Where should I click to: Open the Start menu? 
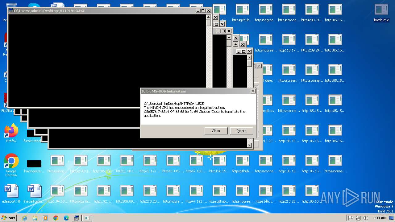tap(8, 218)
